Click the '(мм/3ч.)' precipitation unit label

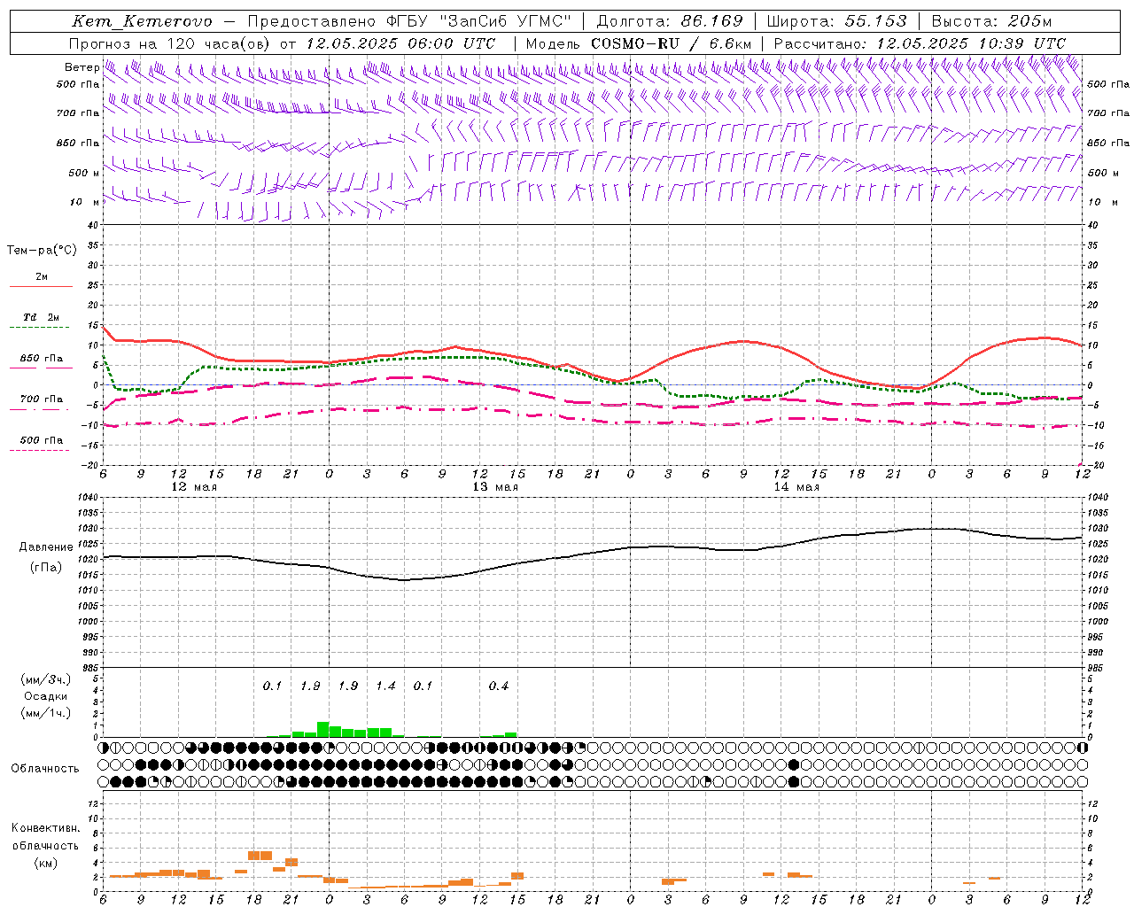click(x=45, y=679)
